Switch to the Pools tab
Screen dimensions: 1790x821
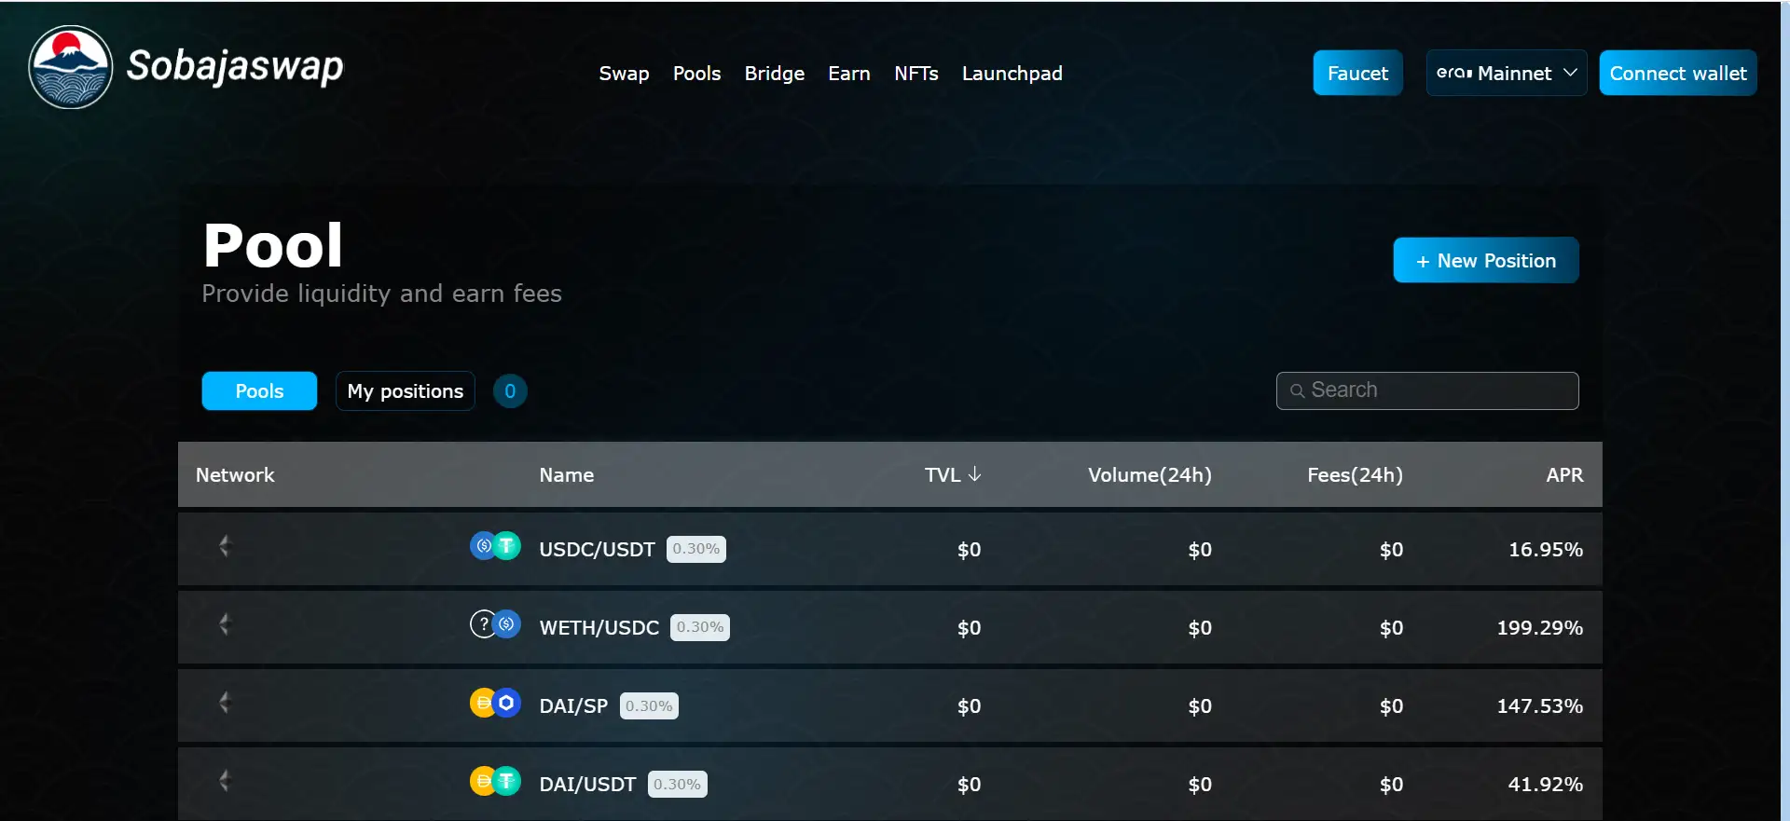pos(259,391)
